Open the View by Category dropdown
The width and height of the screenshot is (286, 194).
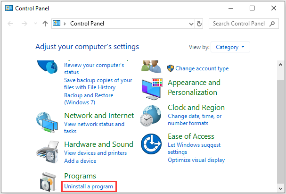(230, 47)
